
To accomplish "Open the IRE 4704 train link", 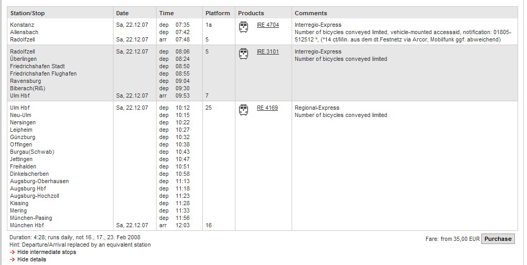I will (x=268, y=25).
